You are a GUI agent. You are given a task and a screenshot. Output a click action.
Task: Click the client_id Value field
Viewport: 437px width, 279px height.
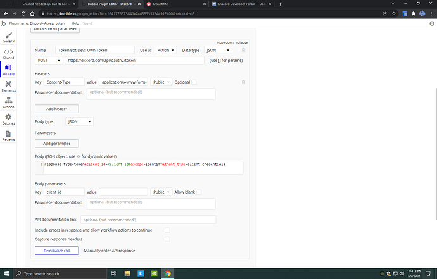tap(123, 192)
